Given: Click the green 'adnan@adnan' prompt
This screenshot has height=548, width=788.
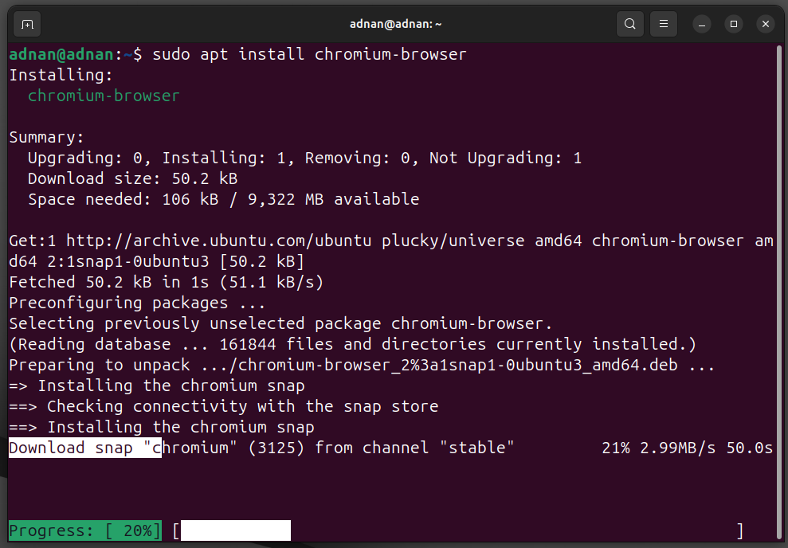Looking at the screenshot, I should coord(61,54).
